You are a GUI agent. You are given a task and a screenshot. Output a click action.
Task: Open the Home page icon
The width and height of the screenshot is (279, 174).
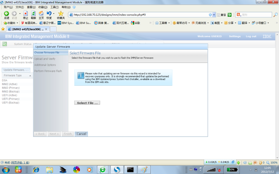coord(41,14)
